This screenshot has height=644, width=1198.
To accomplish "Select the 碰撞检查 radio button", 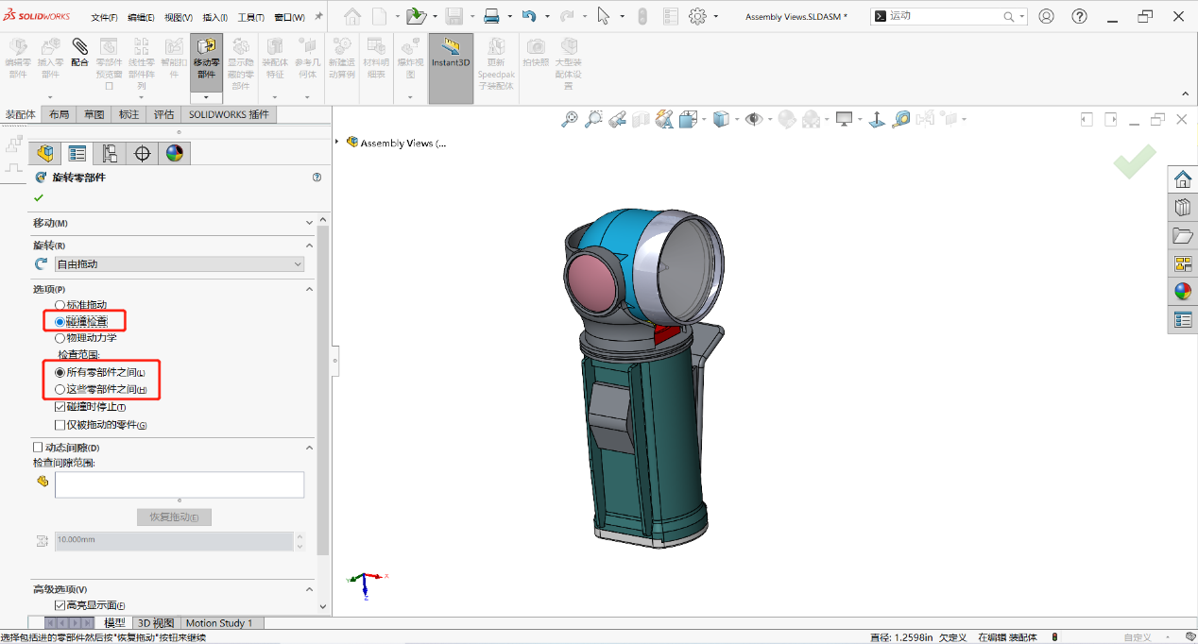I will coord(60,322).
